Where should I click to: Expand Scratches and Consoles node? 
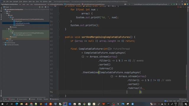(3, 45)
